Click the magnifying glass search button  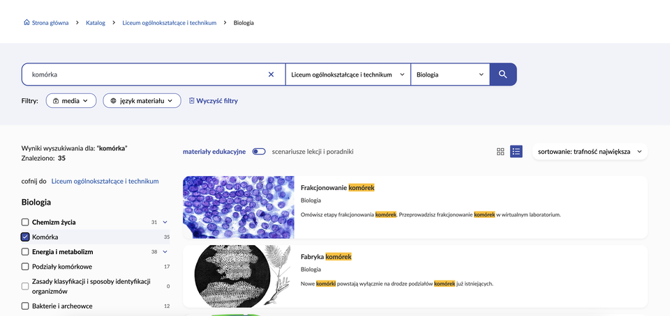tap(502, 74)
